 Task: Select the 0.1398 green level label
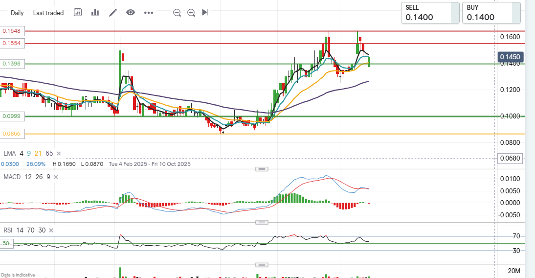11,64
